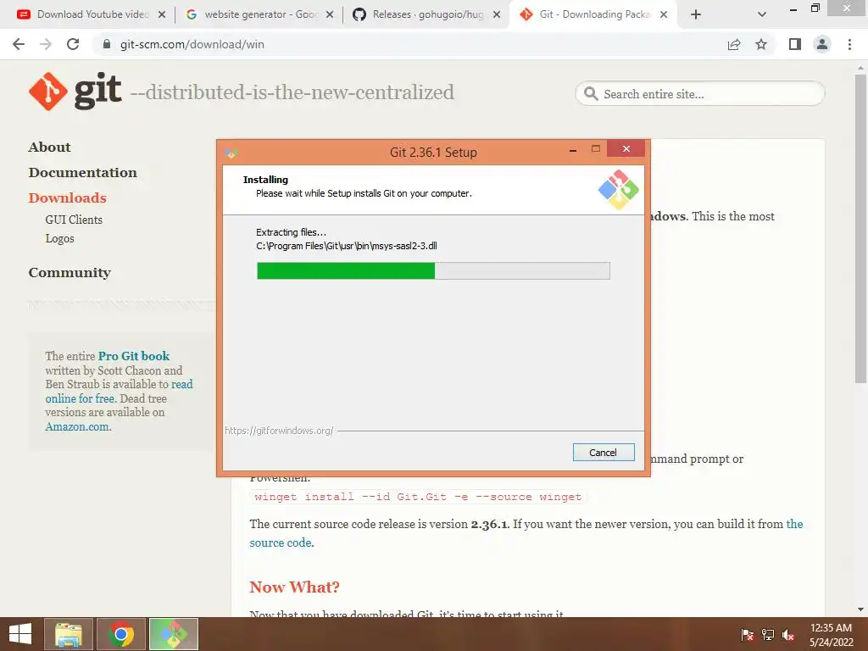Focus the Search entire site field

coord(699,93)
